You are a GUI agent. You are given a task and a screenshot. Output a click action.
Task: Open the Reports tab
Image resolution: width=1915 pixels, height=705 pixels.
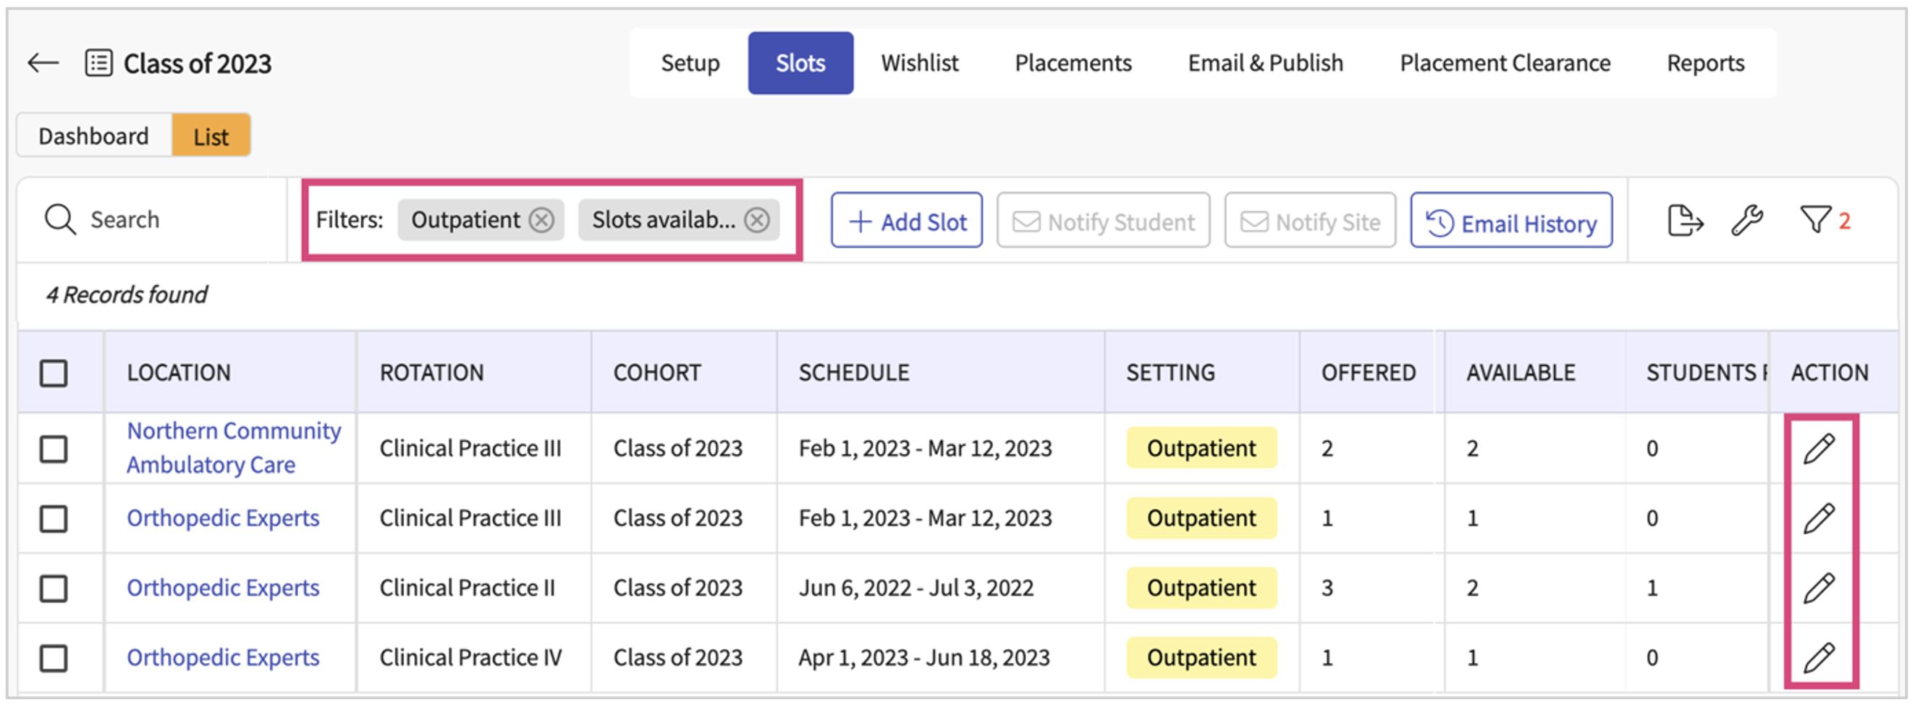1704,63
